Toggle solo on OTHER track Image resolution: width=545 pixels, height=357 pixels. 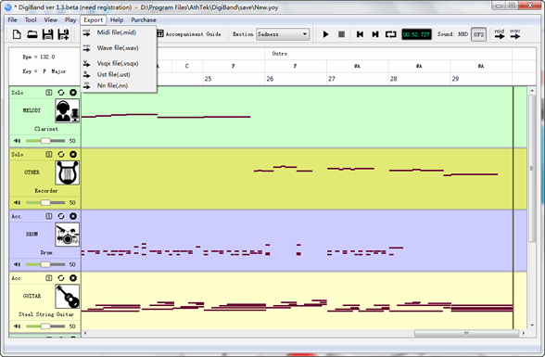[x=49, y=154]
